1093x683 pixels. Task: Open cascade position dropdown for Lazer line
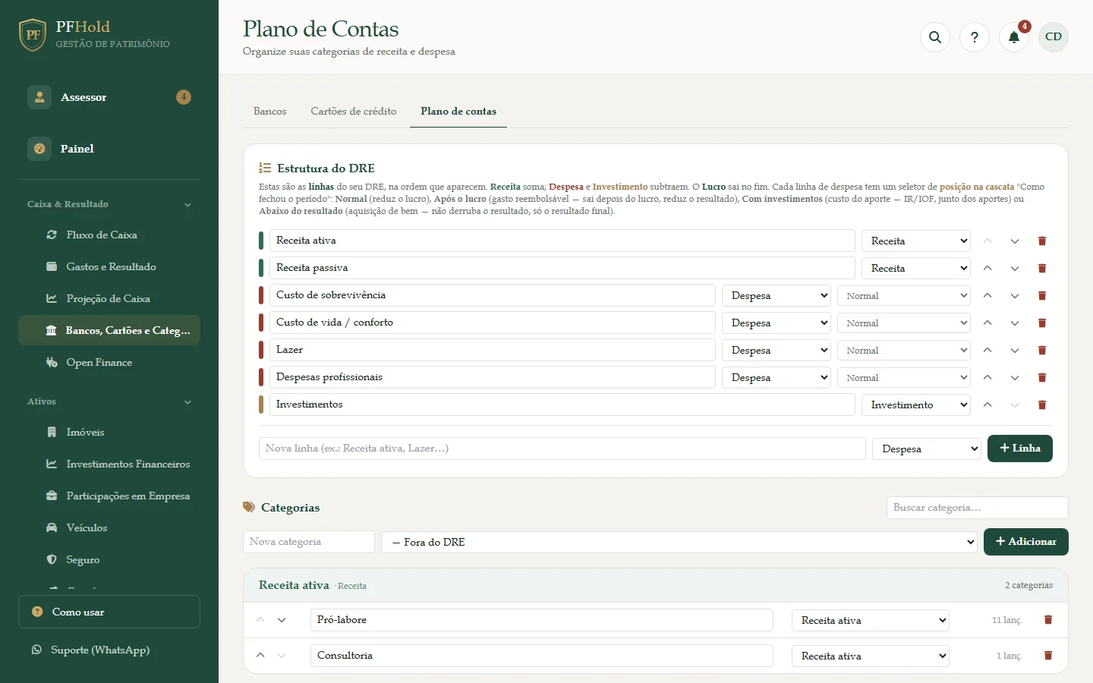click(x=904, y=351)
